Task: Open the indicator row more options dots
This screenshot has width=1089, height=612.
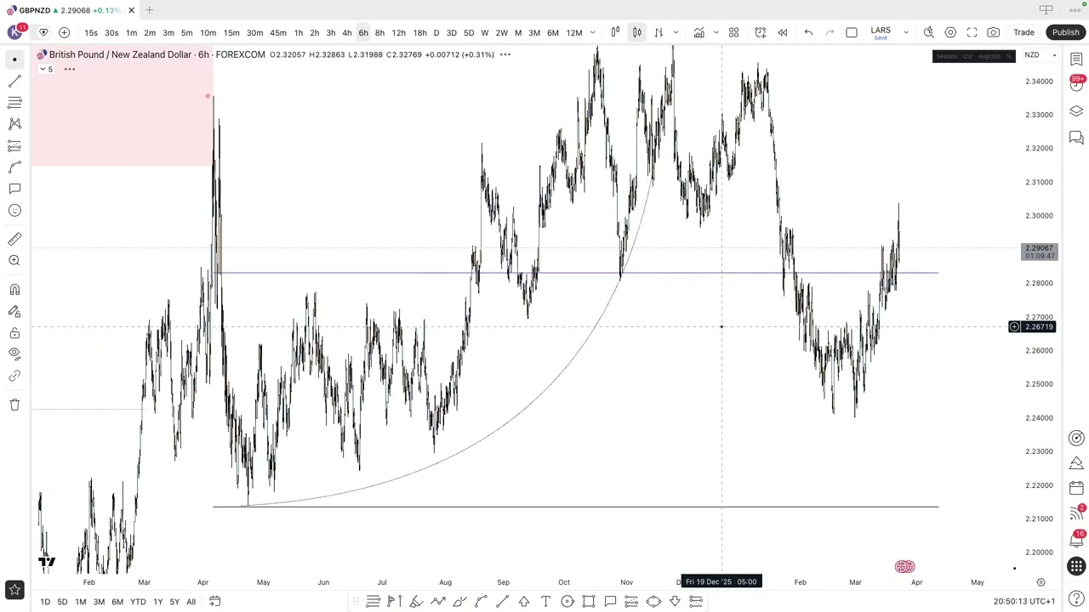Action: (70, 69)
